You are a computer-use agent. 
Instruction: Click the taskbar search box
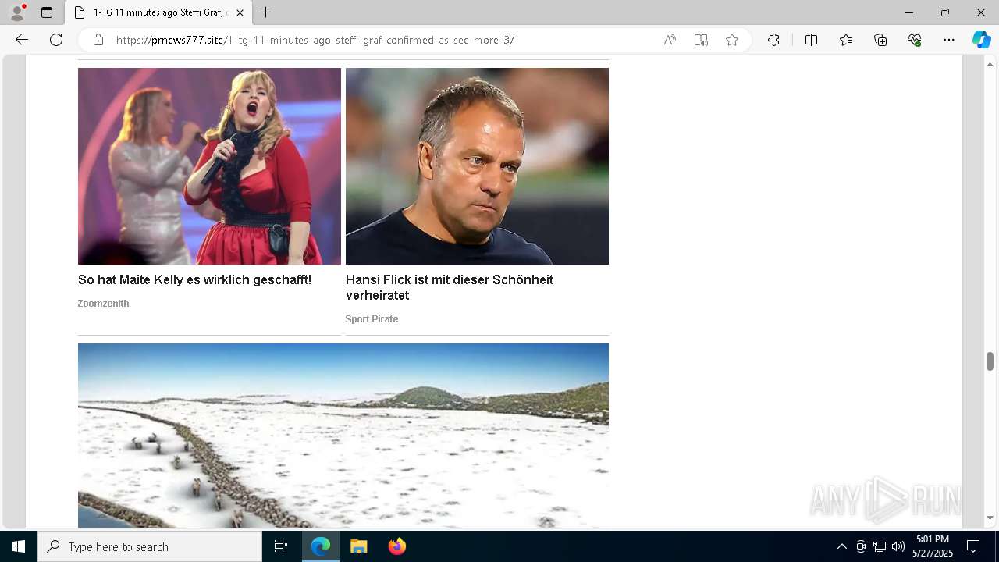pos(150,546)
